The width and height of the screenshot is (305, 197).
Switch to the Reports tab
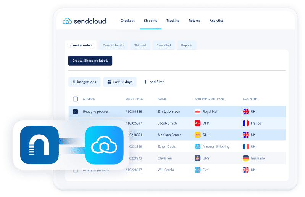[187, 45]
